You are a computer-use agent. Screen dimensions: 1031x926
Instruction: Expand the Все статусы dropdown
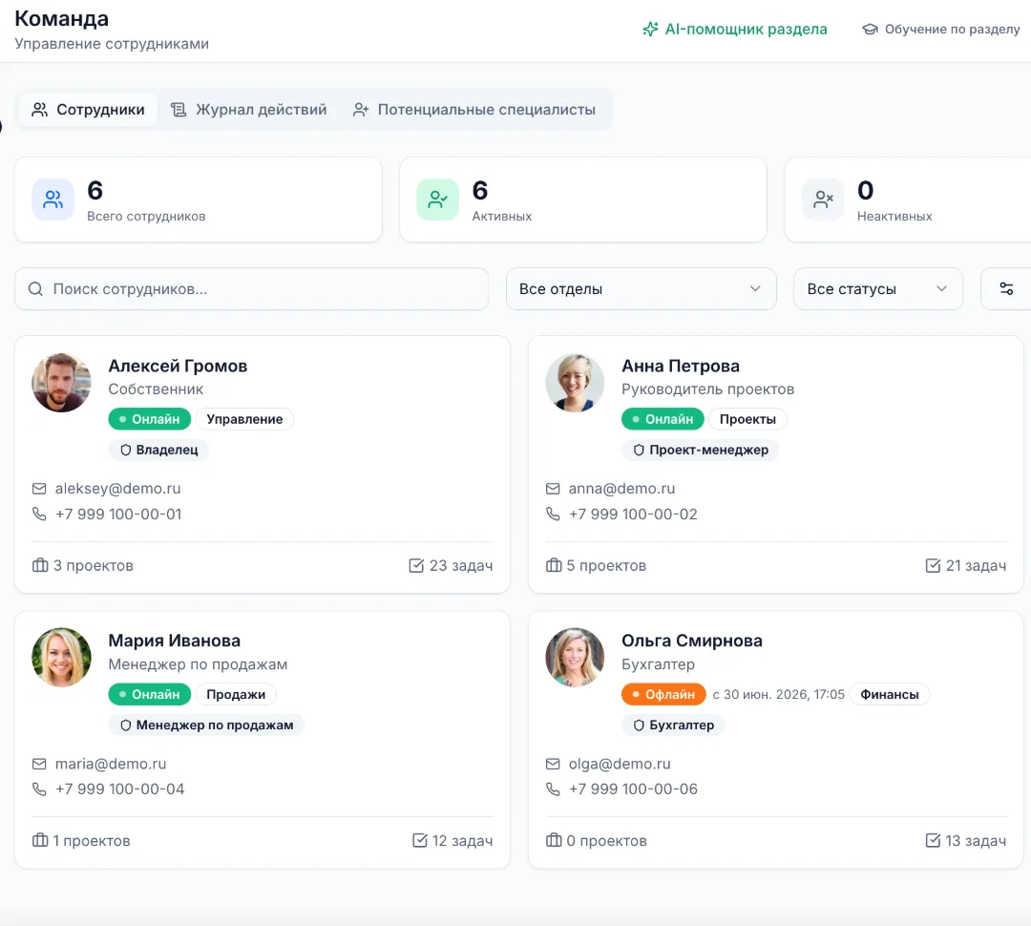[x=878, y=288]
